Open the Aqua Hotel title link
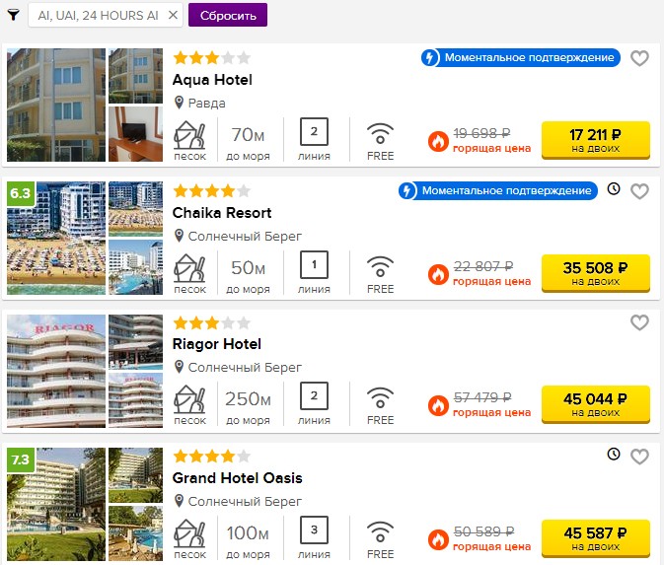Viewport: 664px width, 565px height. point(212,80)
